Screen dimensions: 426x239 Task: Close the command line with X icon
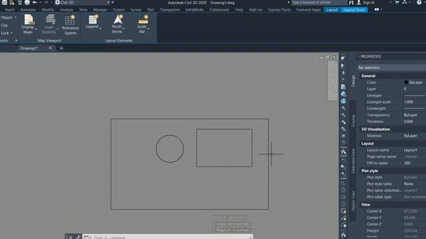[71, 237]
